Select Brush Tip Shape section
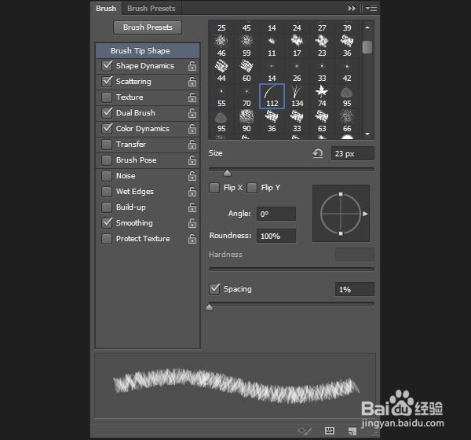471x440 pixels. [148, 51]
